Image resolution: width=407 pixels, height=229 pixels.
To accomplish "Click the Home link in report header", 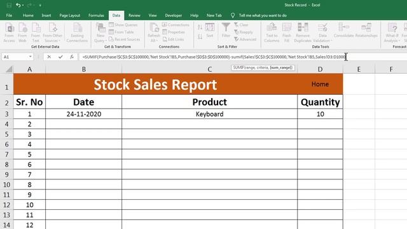I will [x=320, y=84].
